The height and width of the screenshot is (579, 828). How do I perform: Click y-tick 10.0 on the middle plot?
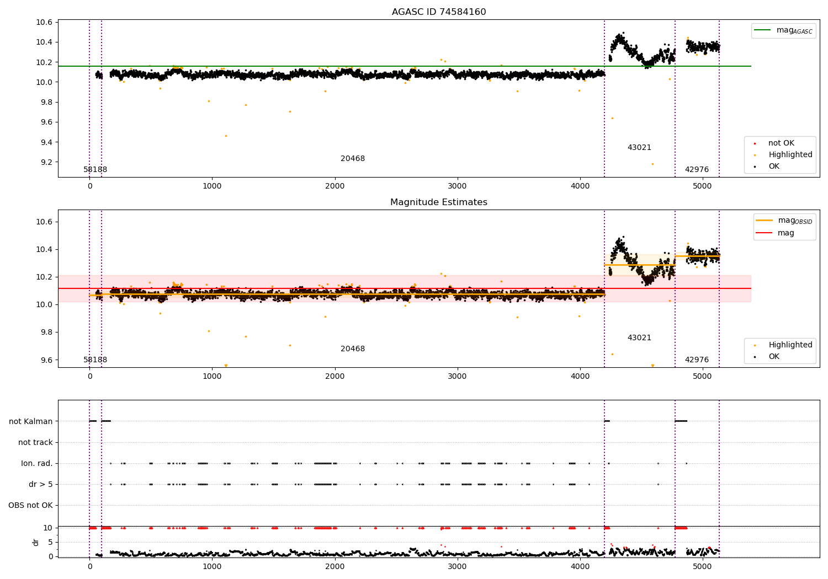tap(44, 305)
